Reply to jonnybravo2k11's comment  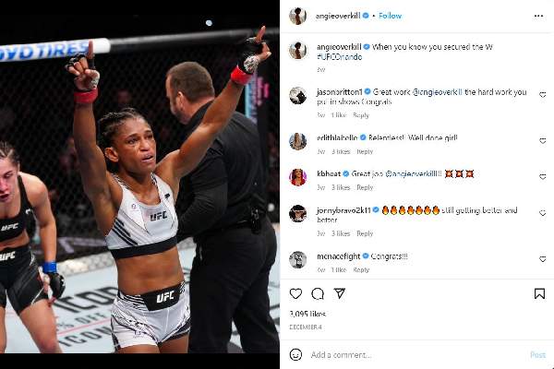[x=365, y=233]
